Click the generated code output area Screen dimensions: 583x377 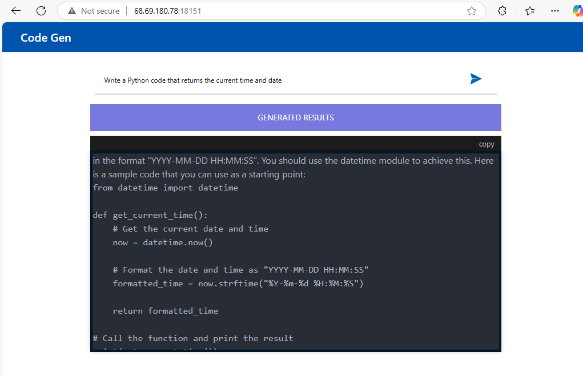coord(295,251)
